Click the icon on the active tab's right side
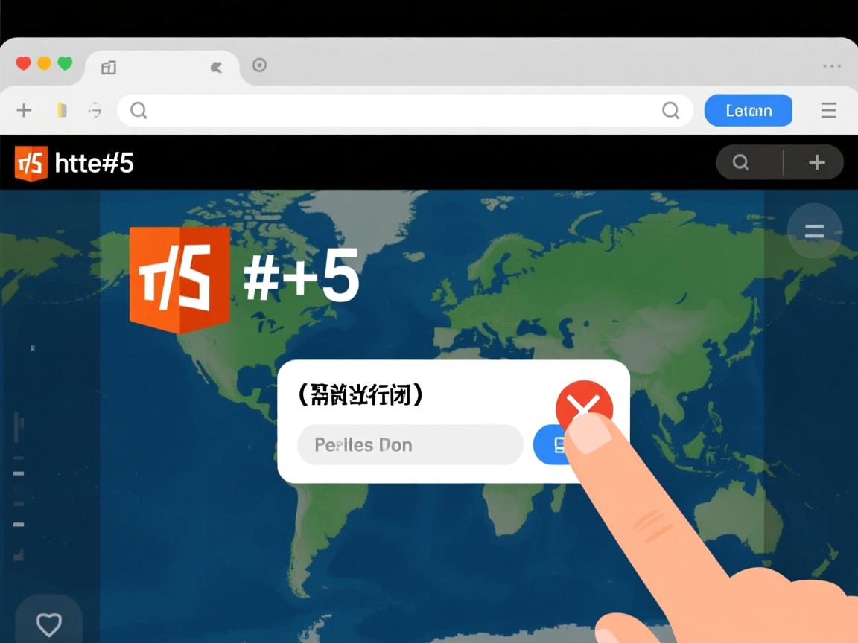Screen dimensions: 858x643 [217, 68]
